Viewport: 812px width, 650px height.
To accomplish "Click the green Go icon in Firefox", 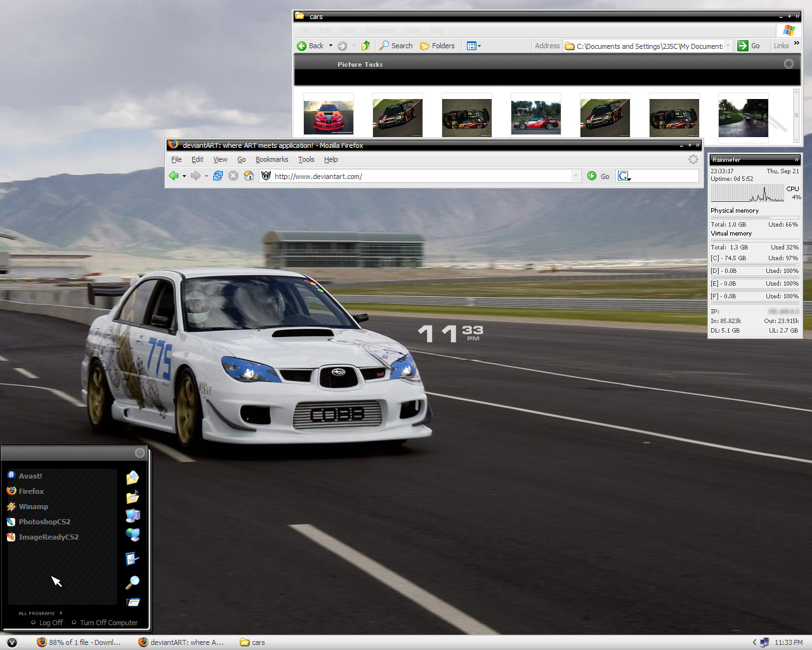I will tap(592, 176).
